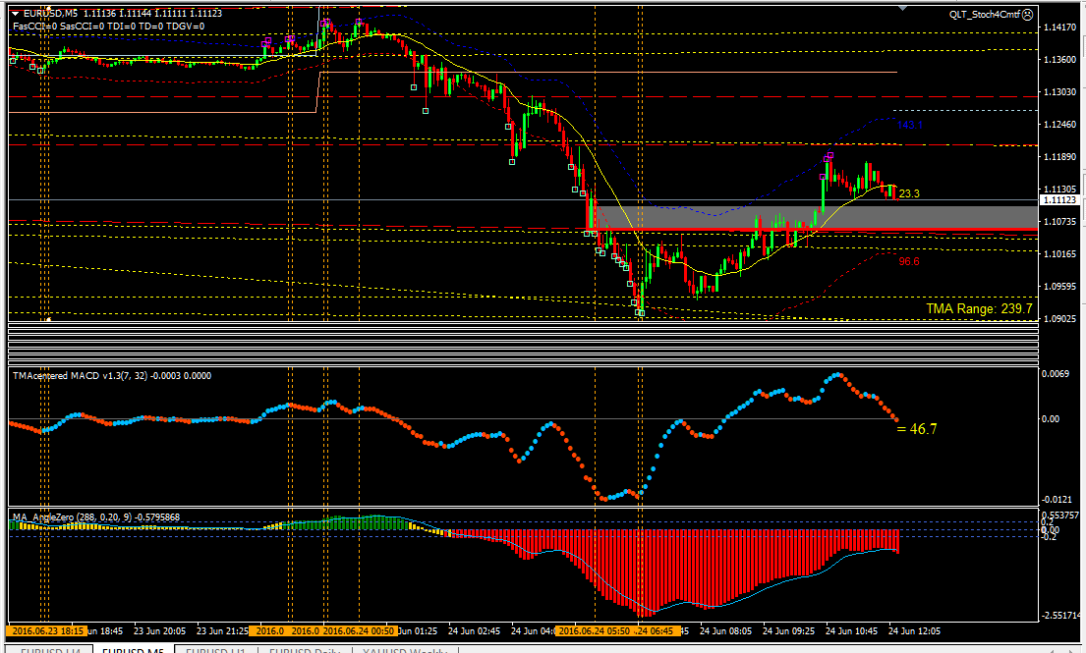Image resolution: width=1086 pixels, height=653 pixels.
Task: Click AngleZero scale value -2.551714
Action: coord(1060,615)
